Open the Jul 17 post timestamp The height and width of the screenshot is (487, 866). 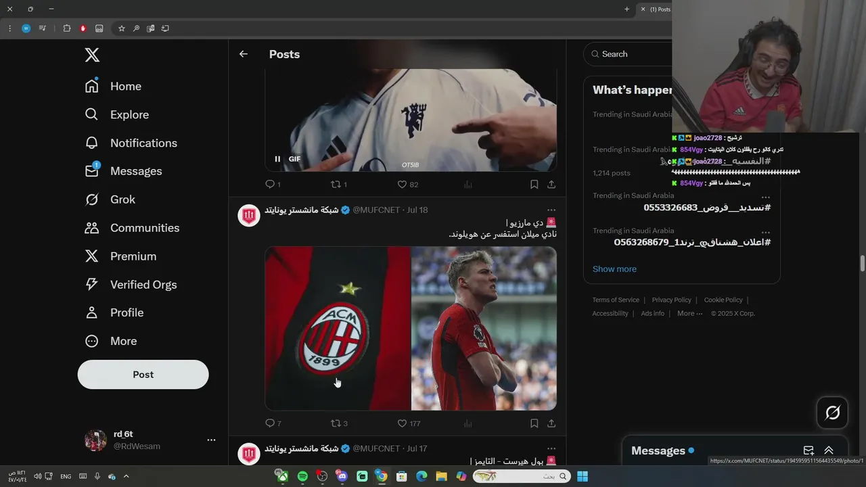[x=417, y=448]
